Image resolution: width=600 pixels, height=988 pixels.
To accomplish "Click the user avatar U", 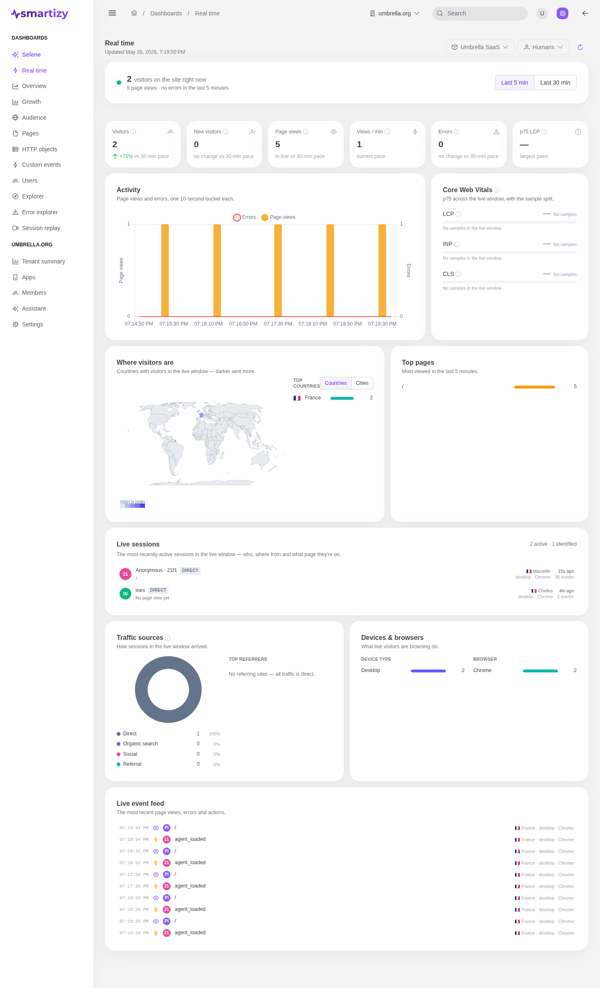I will (x=542, y=13).
